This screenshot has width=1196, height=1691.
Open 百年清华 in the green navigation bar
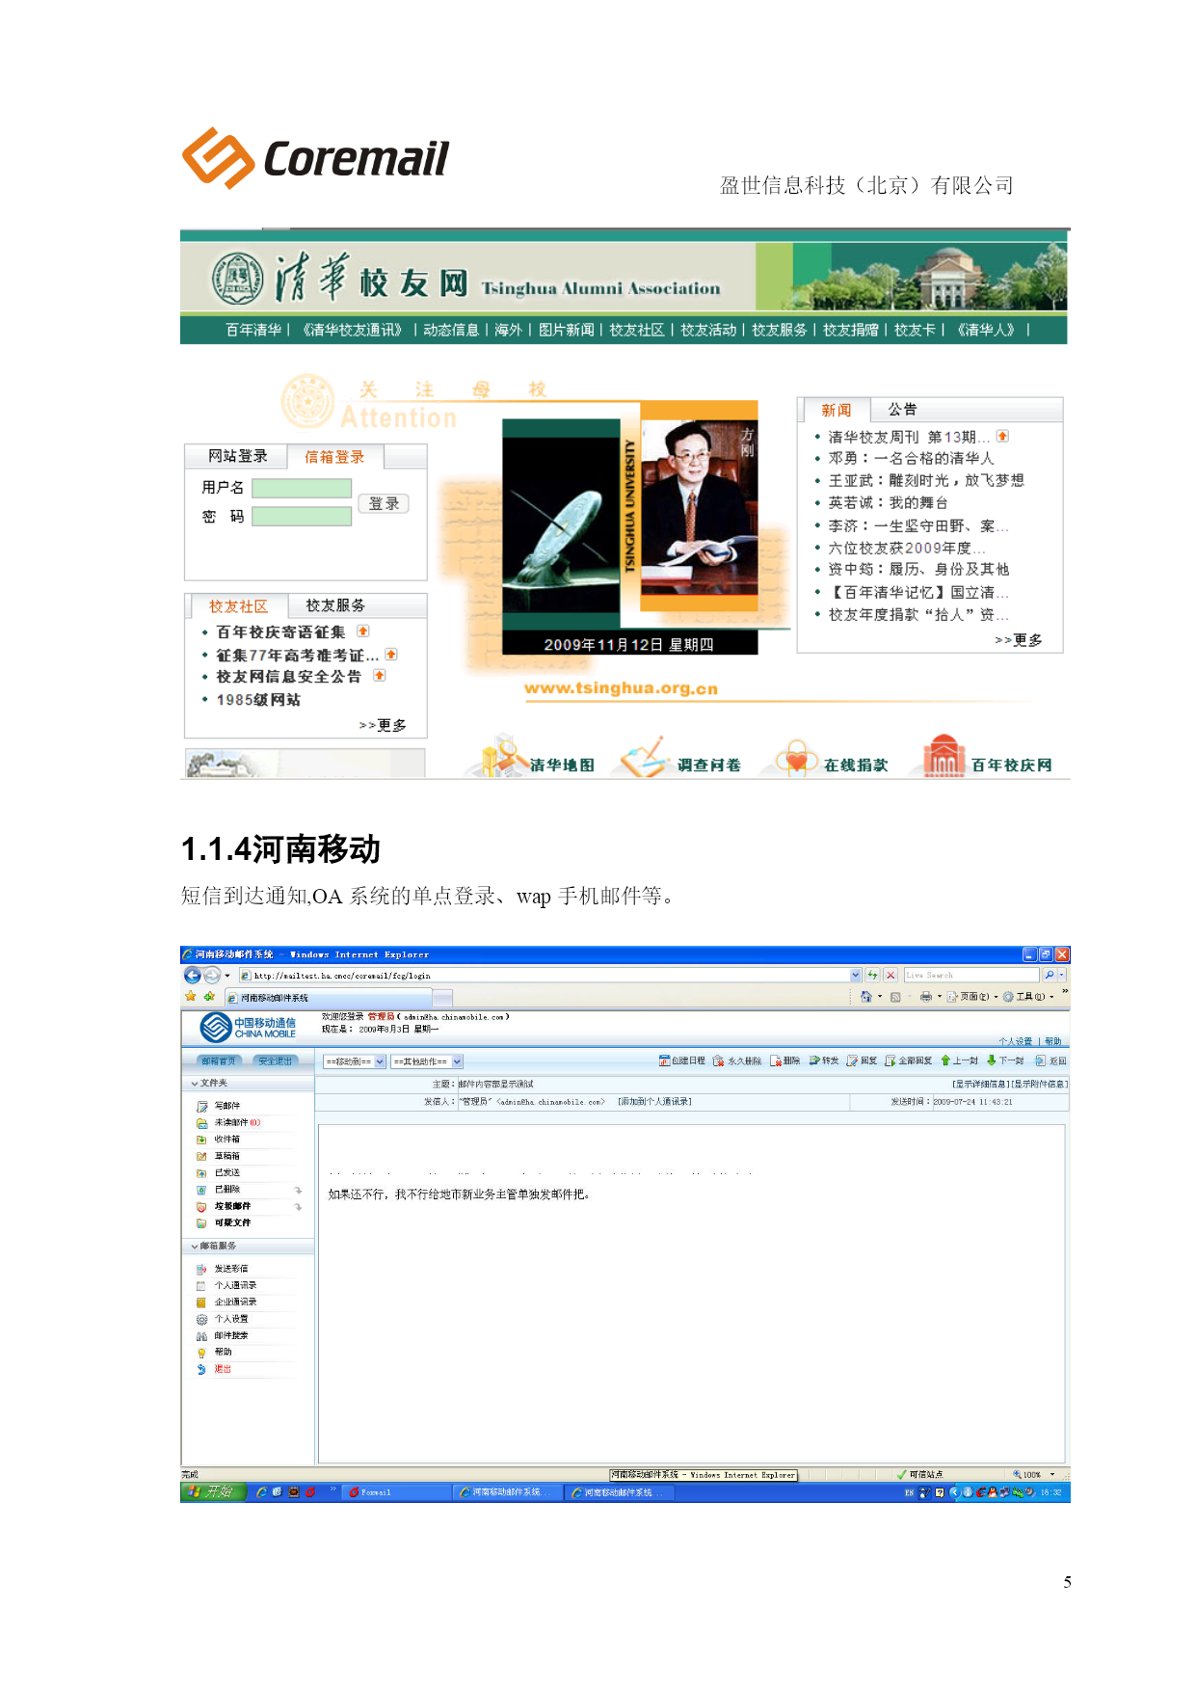pos(253,330)
